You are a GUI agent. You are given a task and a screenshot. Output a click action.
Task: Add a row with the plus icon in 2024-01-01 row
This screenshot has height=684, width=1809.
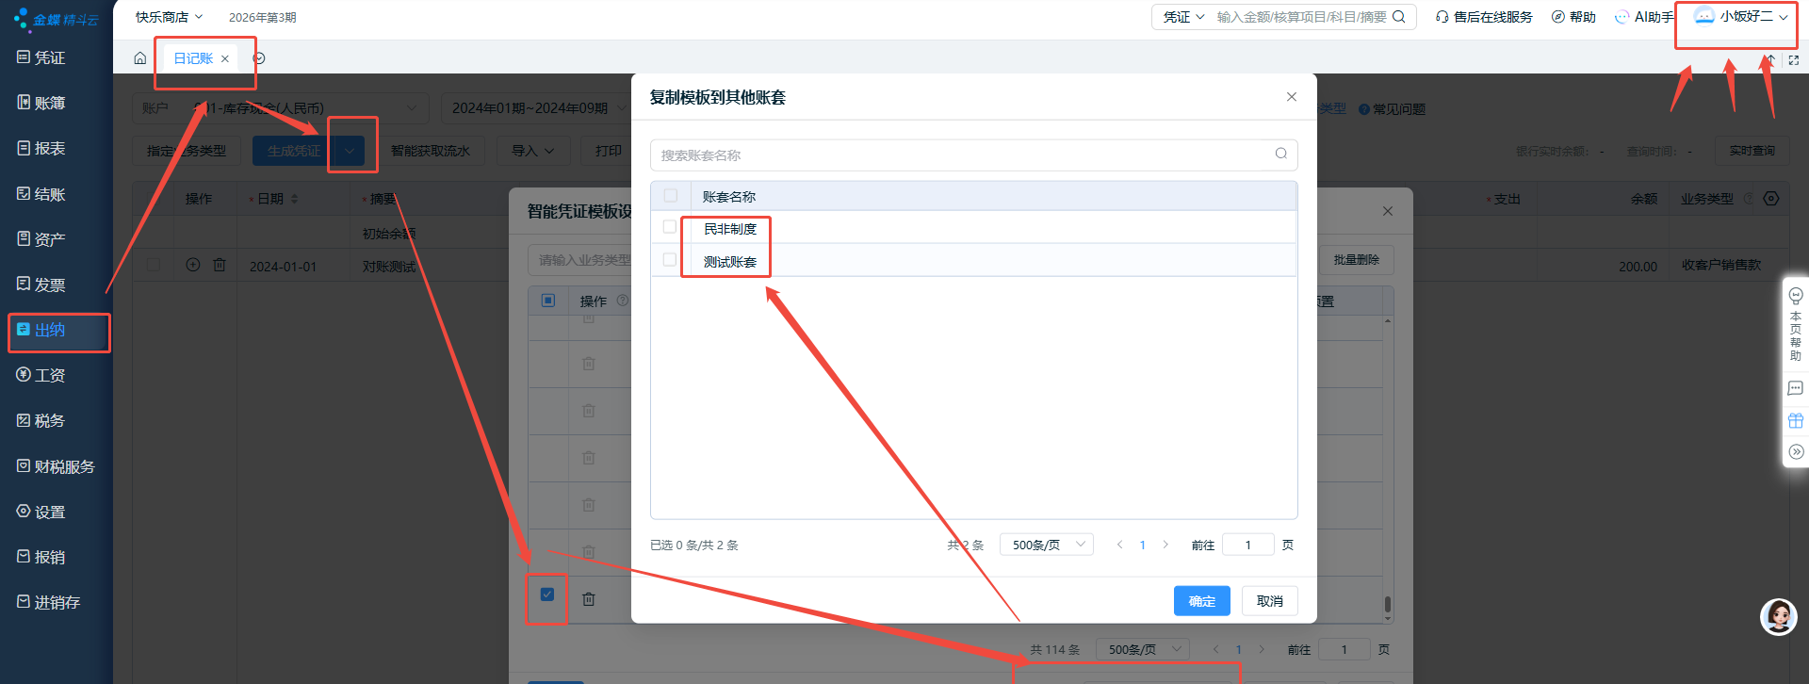tap(193, 265)
